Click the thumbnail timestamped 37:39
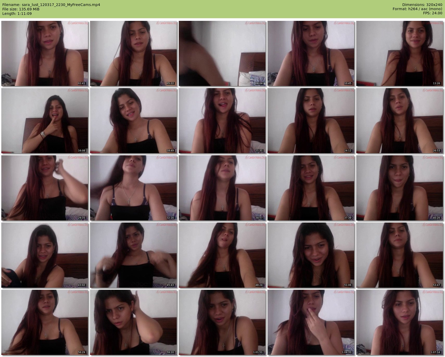The height and width of the screenshot is (357, 445). [311, 188]
